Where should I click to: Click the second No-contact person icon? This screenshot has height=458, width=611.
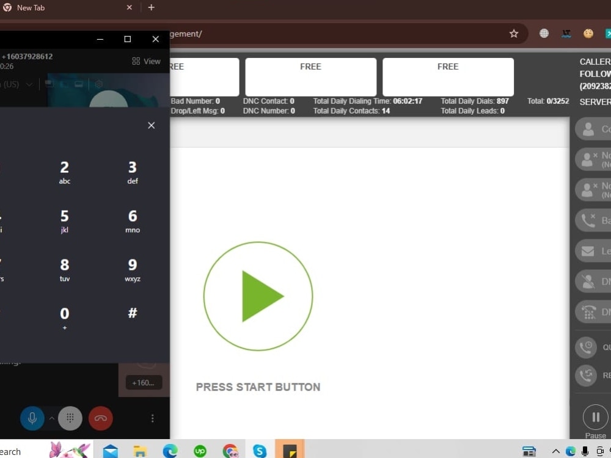tap(588, 190)
